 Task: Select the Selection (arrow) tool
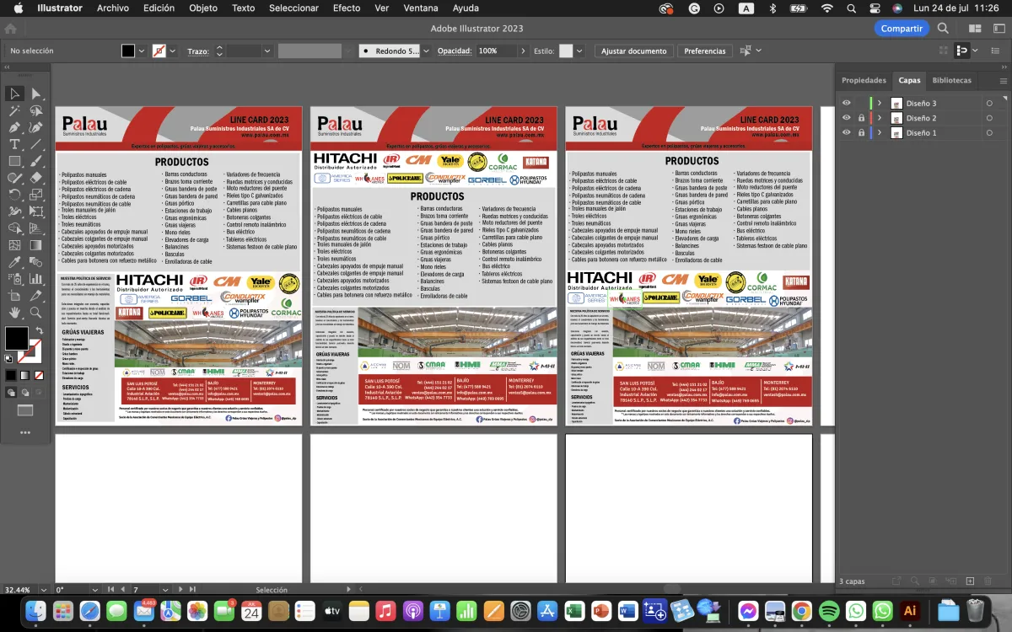(x=14, y=94)
